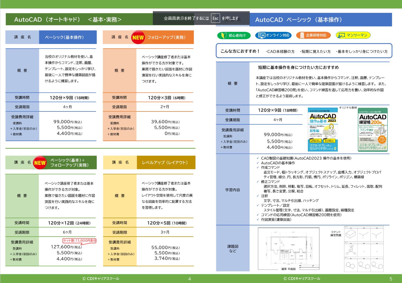Click the こんな方におすすめ！ heading

240,51
